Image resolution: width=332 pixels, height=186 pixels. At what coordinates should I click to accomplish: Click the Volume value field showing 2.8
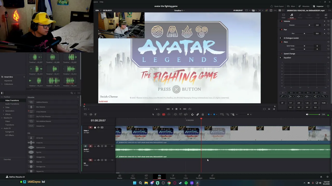(x=317, y=25)
